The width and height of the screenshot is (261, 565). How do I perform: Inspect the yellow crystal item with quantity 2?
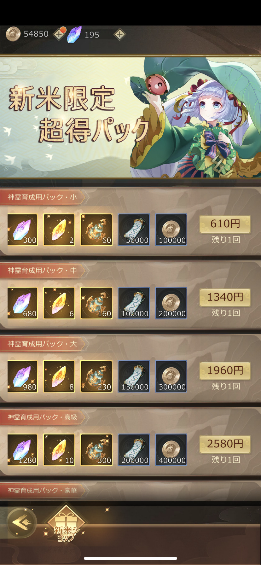[x=59, y=230]
